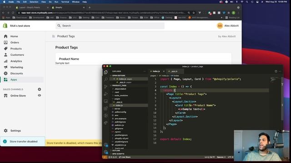
Task: Expand the .next folder
Action: tap(117, 92)
